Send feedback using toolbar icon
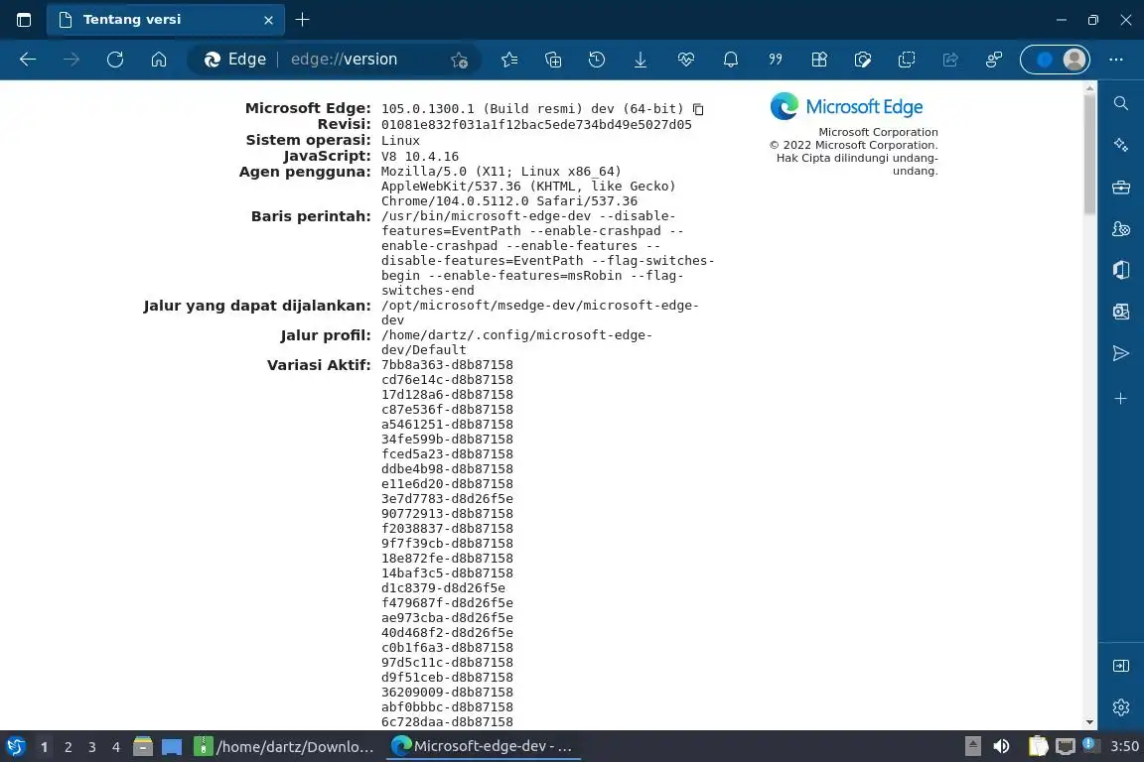 pyautogui.click(x=994, y=60)
